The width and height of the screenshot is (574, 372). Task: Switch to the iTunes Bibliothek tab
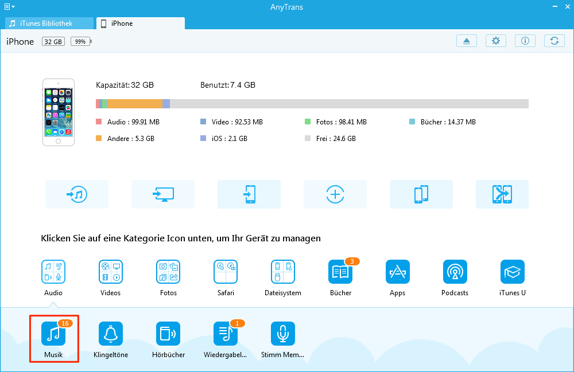click(49, 24)
